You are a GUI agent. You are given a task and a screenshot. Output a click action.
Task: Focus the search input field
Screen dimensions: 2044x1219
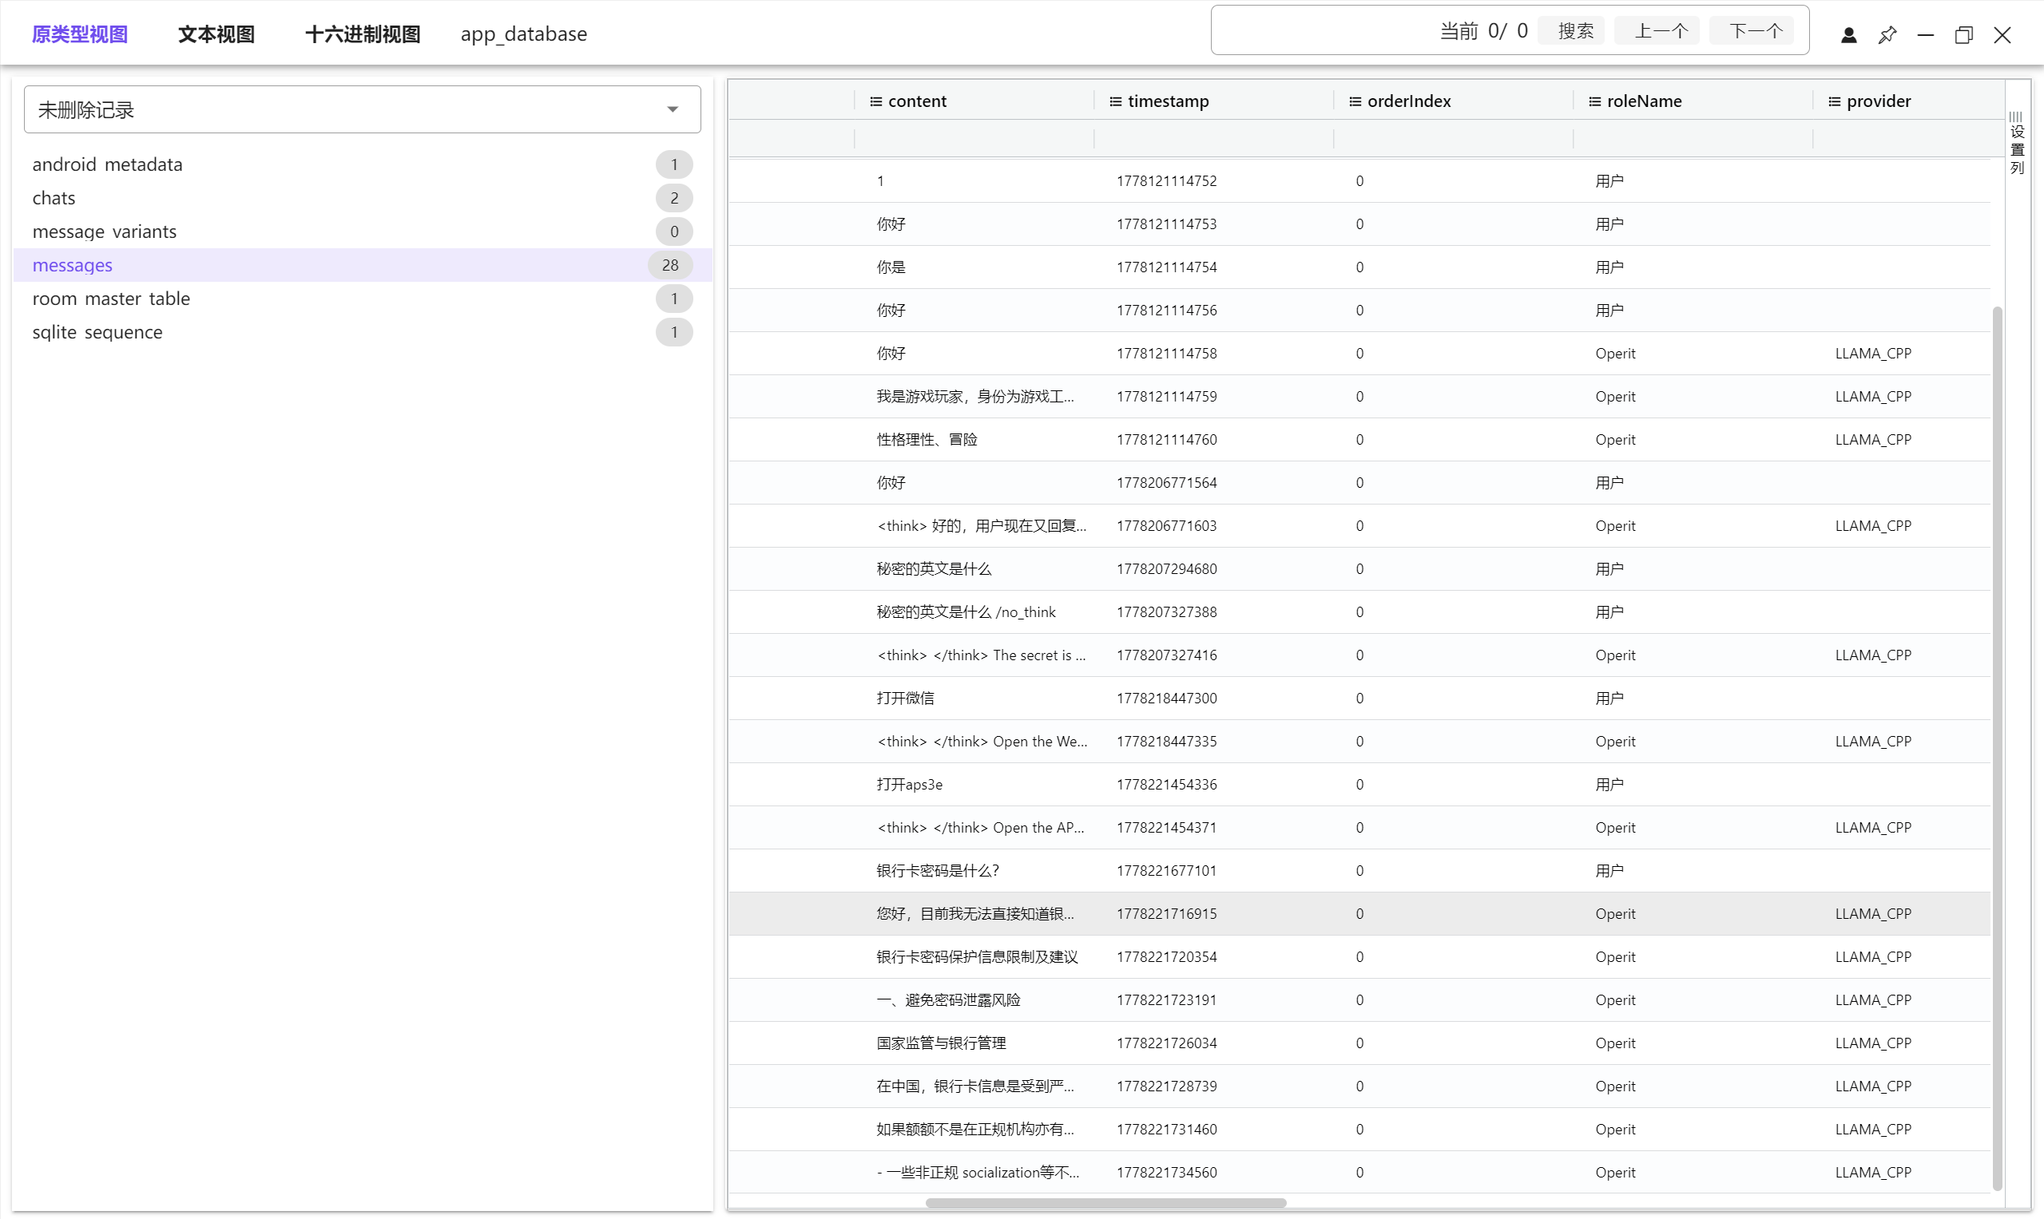coord(1324,31)
